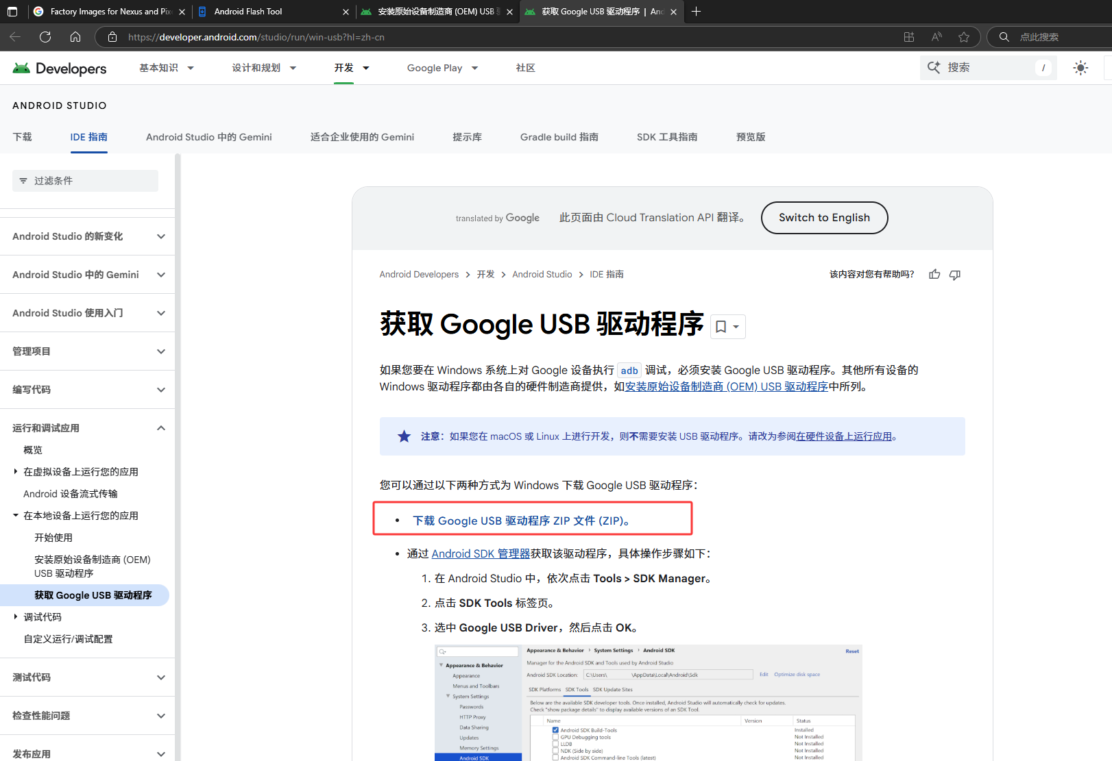Open the 提示库 tab
This screenshot has height=761, width=1112.
[467, 137]
